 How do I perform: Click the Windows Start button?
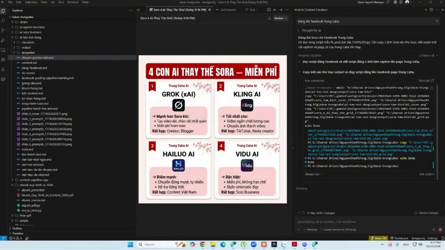coord(130,244)
